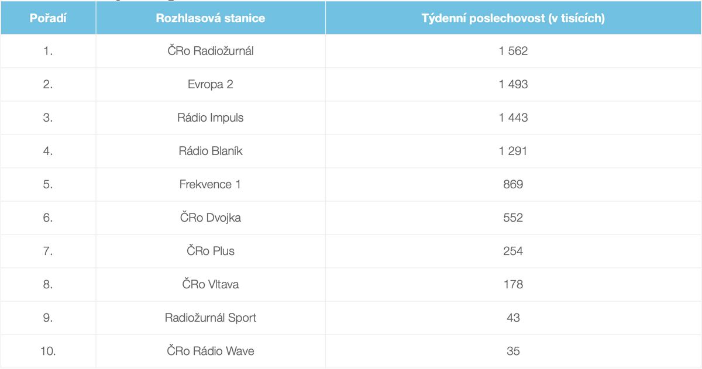Select the ČRo Rádio Wave station cell
Image resolution: width=702 pixels, height=369 pixels.
(211, 351)
